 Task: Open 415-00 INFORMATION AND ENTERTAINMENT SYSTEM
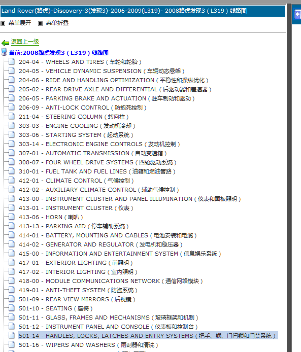pos(120,254)
